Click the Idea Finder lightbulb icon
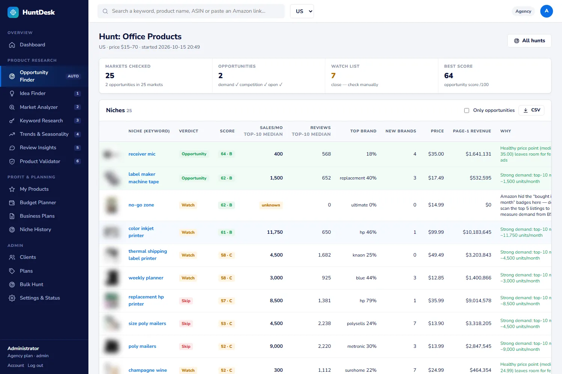Viewport: 562px width, 374px height. (12, 93)
